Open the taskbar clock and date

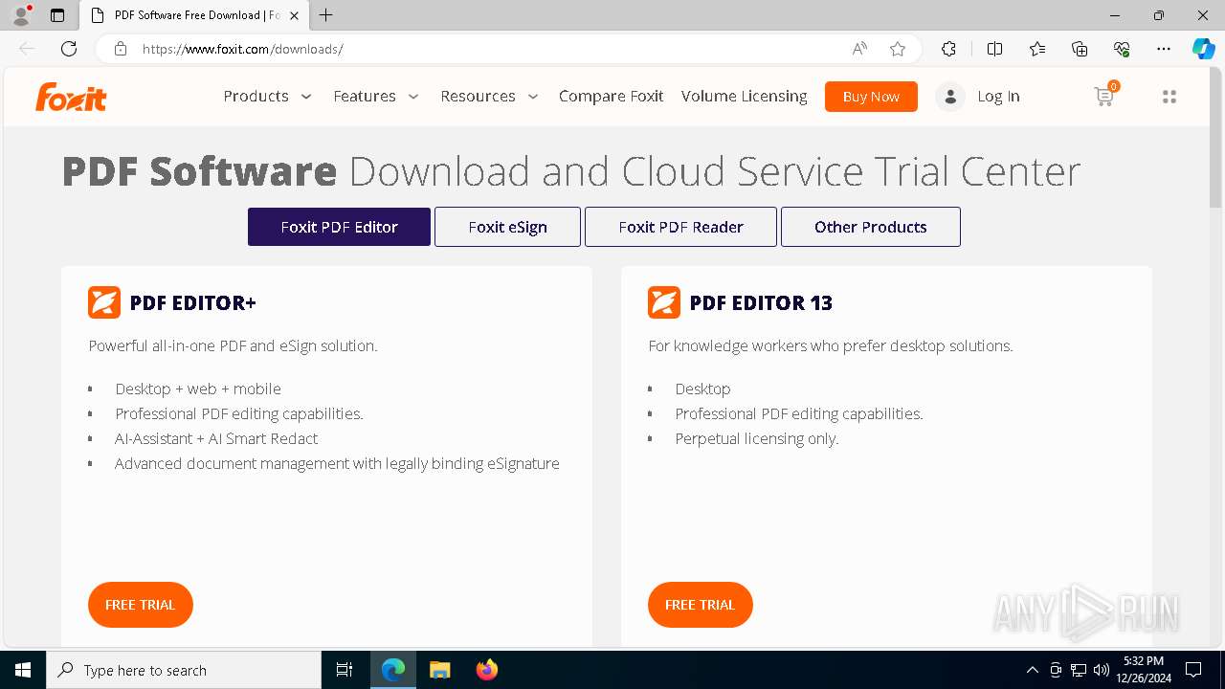(1144, 670)
